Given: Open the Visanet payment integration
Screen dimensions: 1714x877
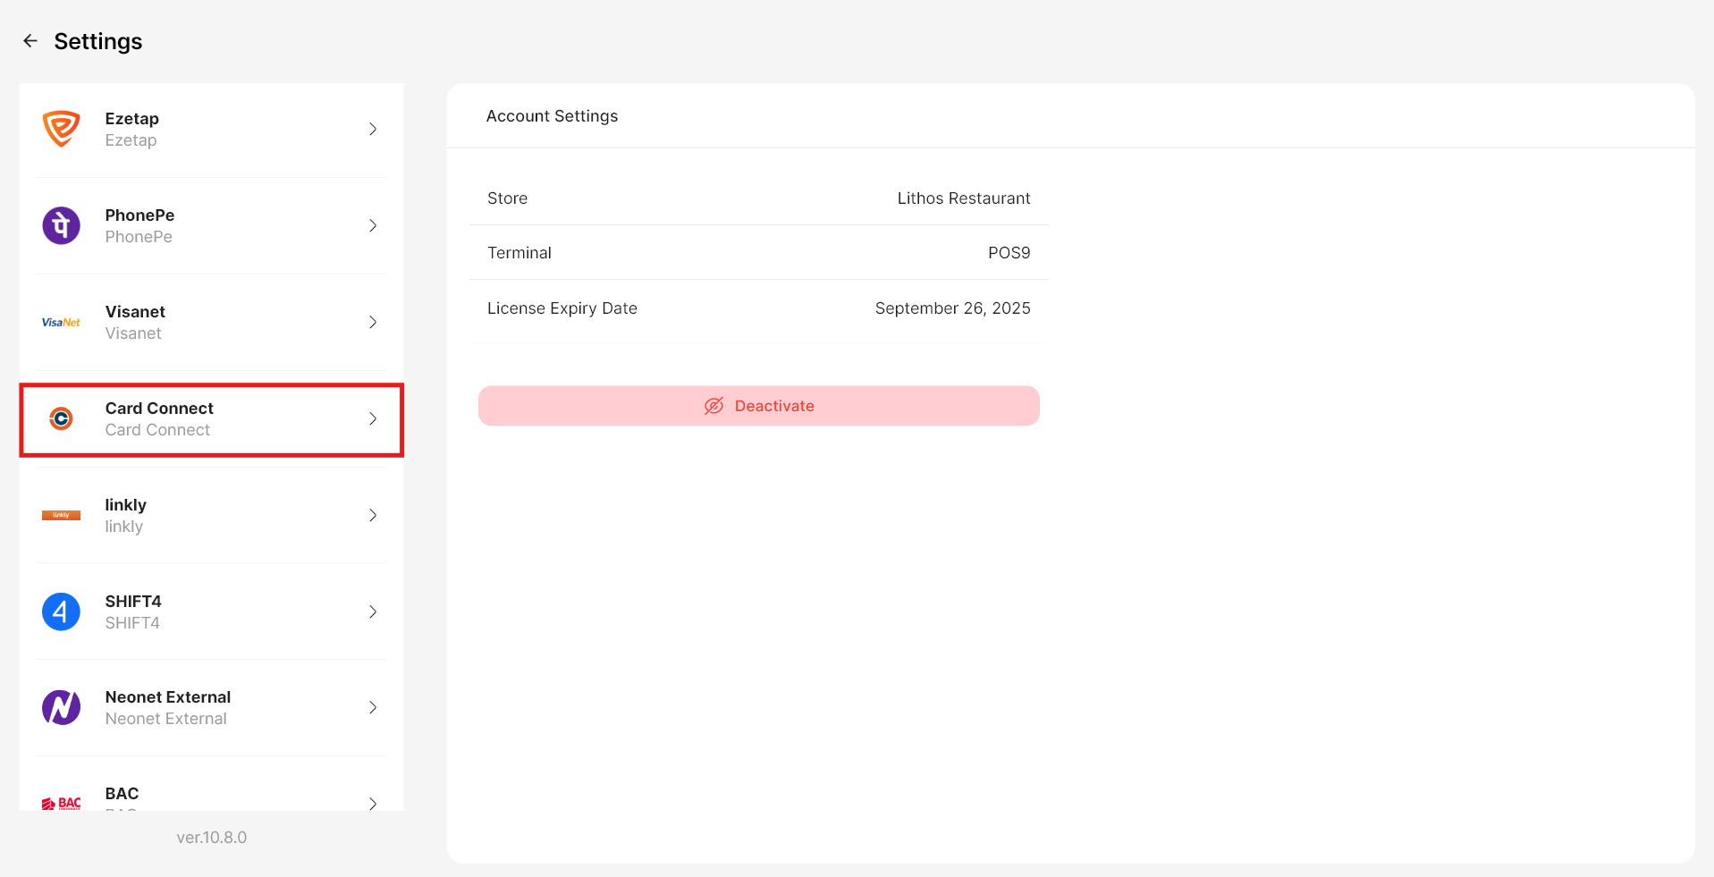Looking at the screenshot, I should pyautogui.click(x=212, y=323).
